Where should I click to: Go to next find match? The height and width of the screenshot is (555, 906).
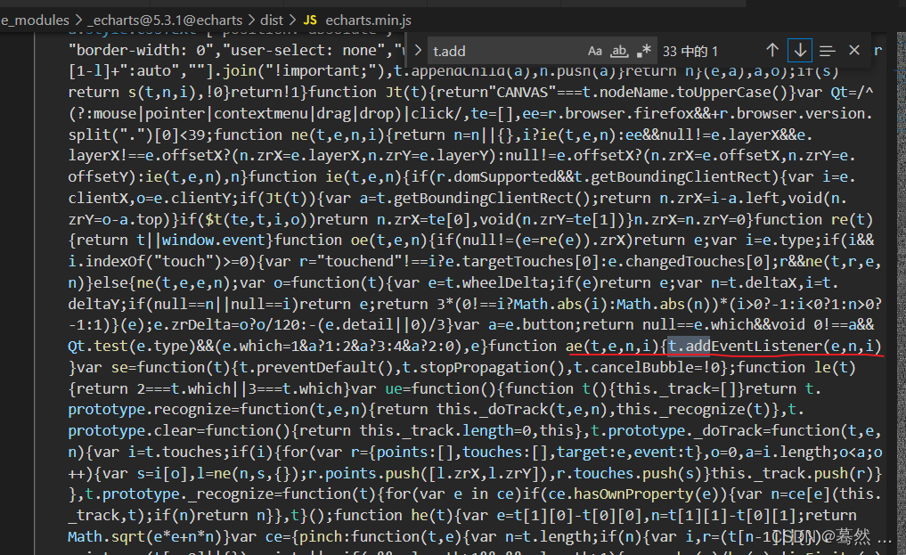click(800, 51)
